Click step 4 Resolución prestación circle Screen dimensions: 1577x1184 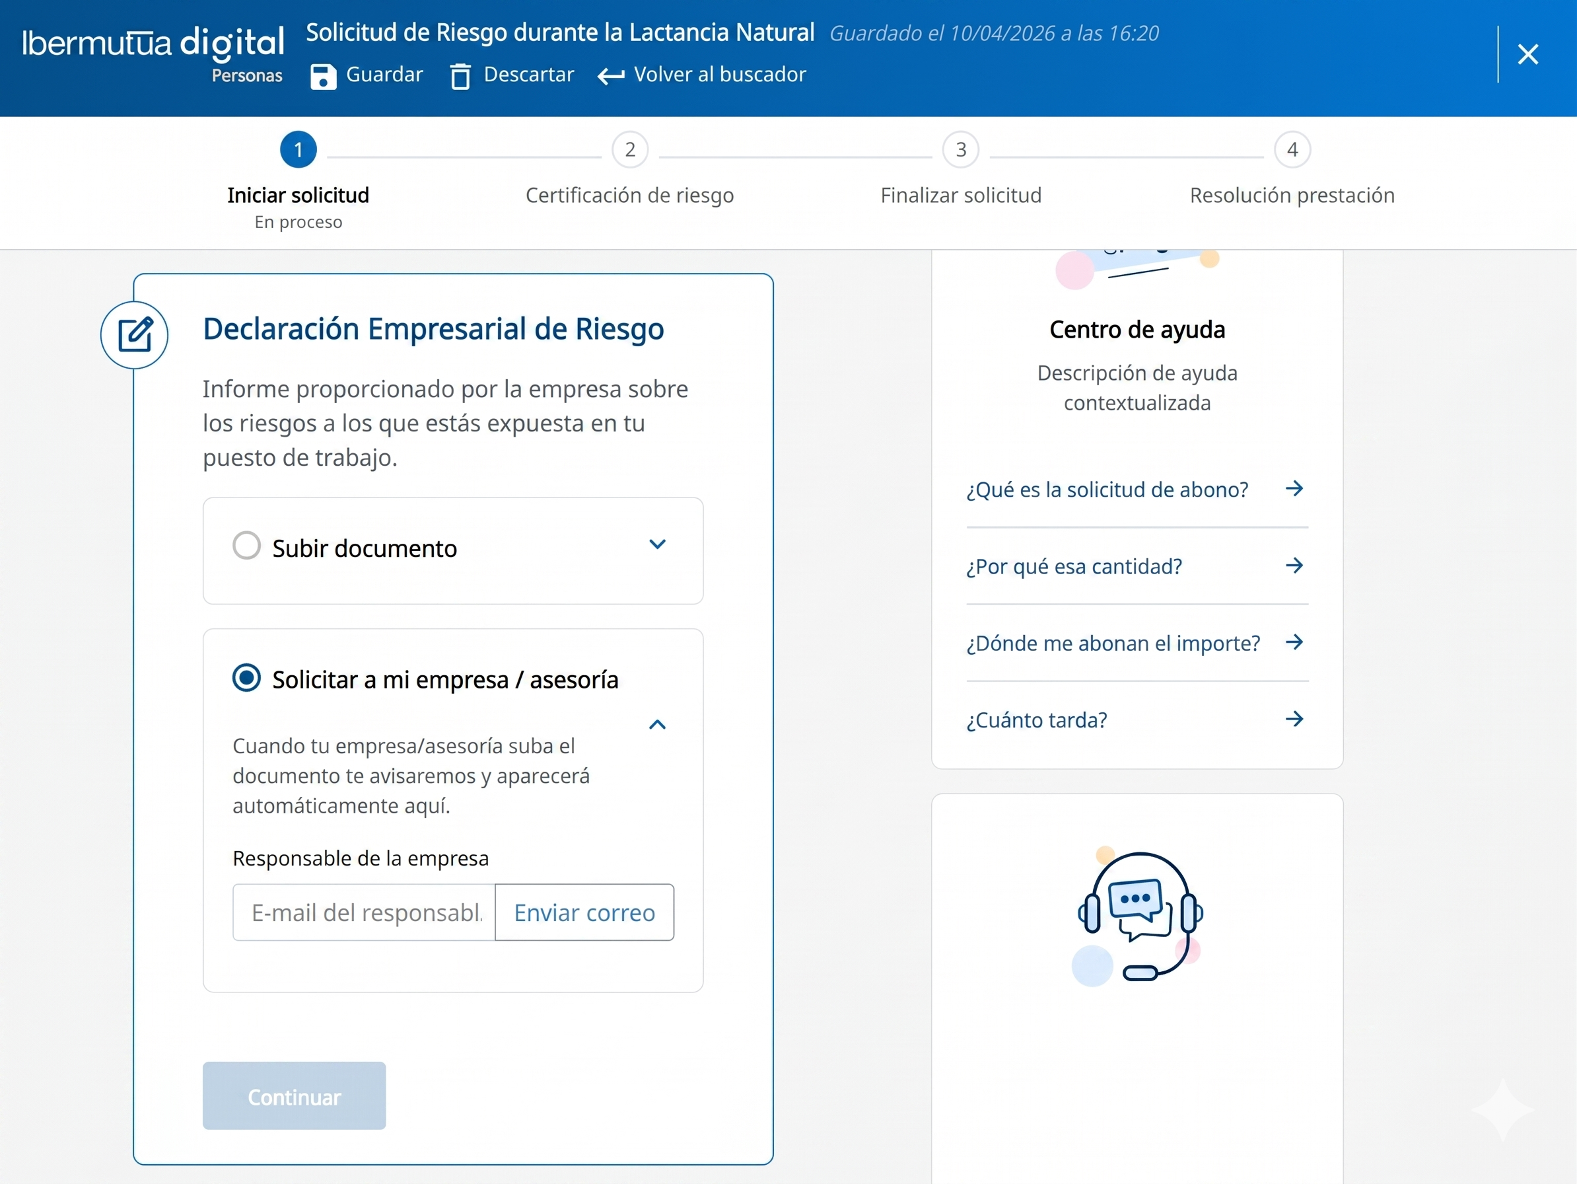1292,151
